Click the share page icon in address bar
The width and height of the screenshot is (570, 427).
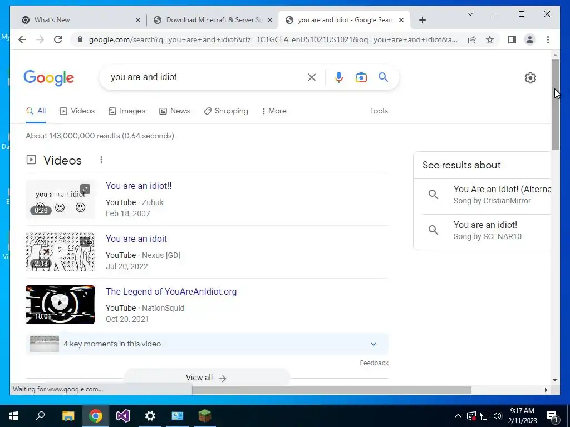click(x=472, y=39)
